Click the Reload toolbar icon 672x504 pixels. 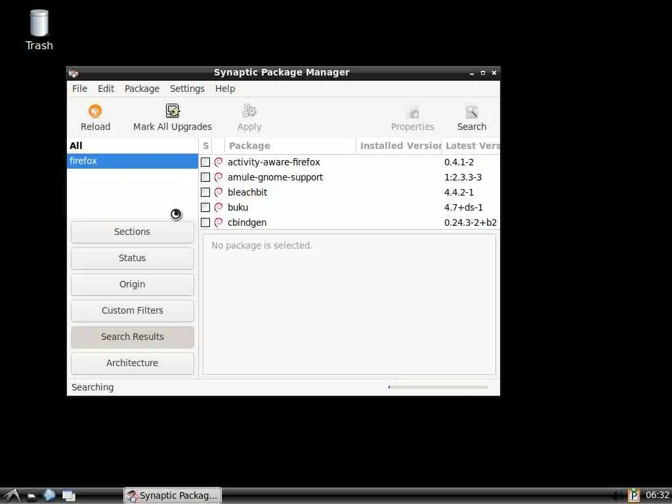pyautogui.click(x=95, y=111)
